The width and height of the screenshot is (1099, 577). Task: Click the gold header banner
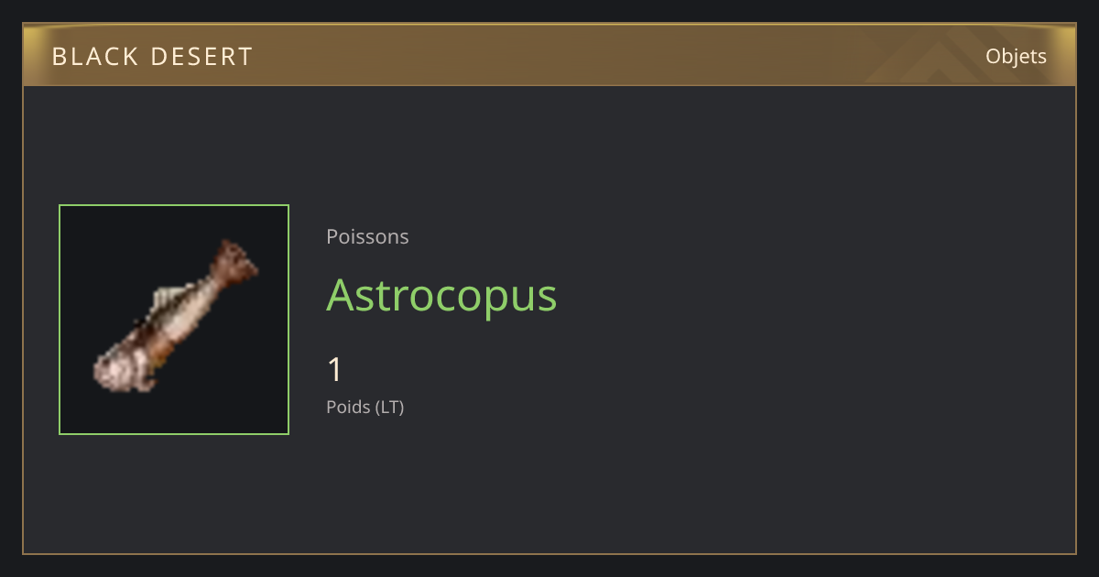pos(549,55)
